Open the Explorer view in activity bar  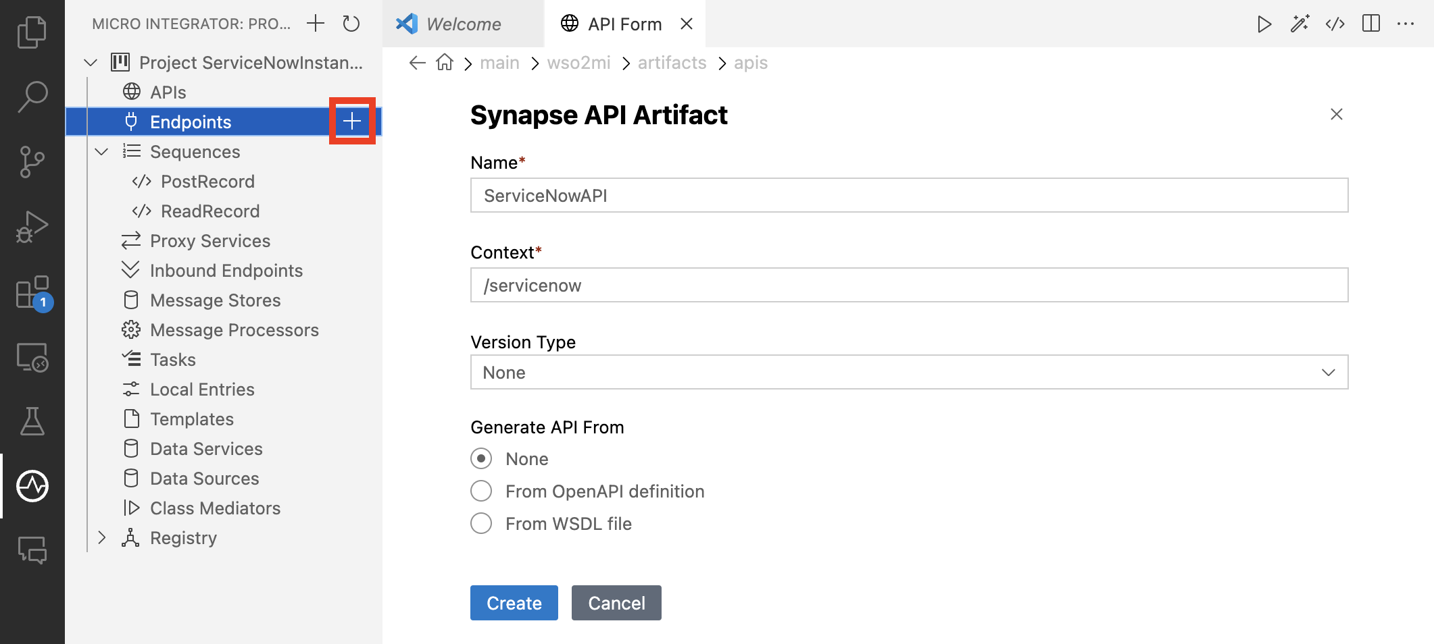32,32
